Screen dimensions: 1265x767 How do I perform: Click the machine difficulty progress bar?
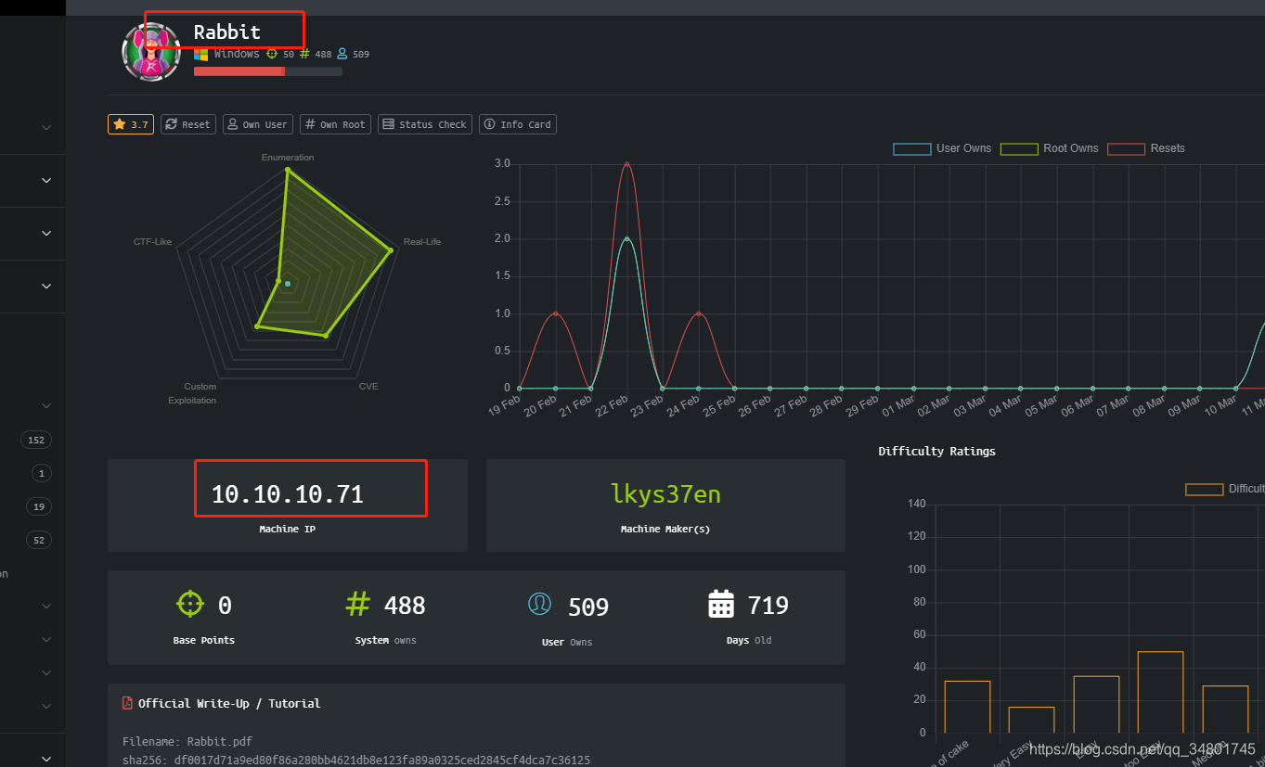pyautogui.click(x=268, y=71)
